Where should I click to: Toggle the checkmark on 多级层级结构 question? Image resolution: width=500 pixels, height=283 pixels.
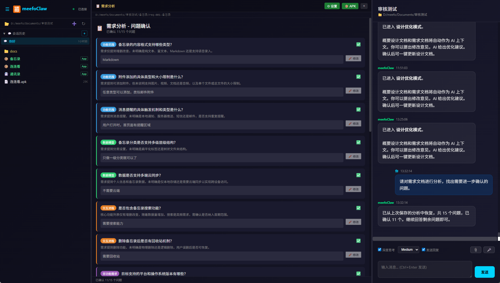coord(358,142)
